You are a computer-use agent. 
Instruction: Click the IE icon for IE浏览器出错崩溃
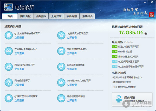[x=61, y=67]
